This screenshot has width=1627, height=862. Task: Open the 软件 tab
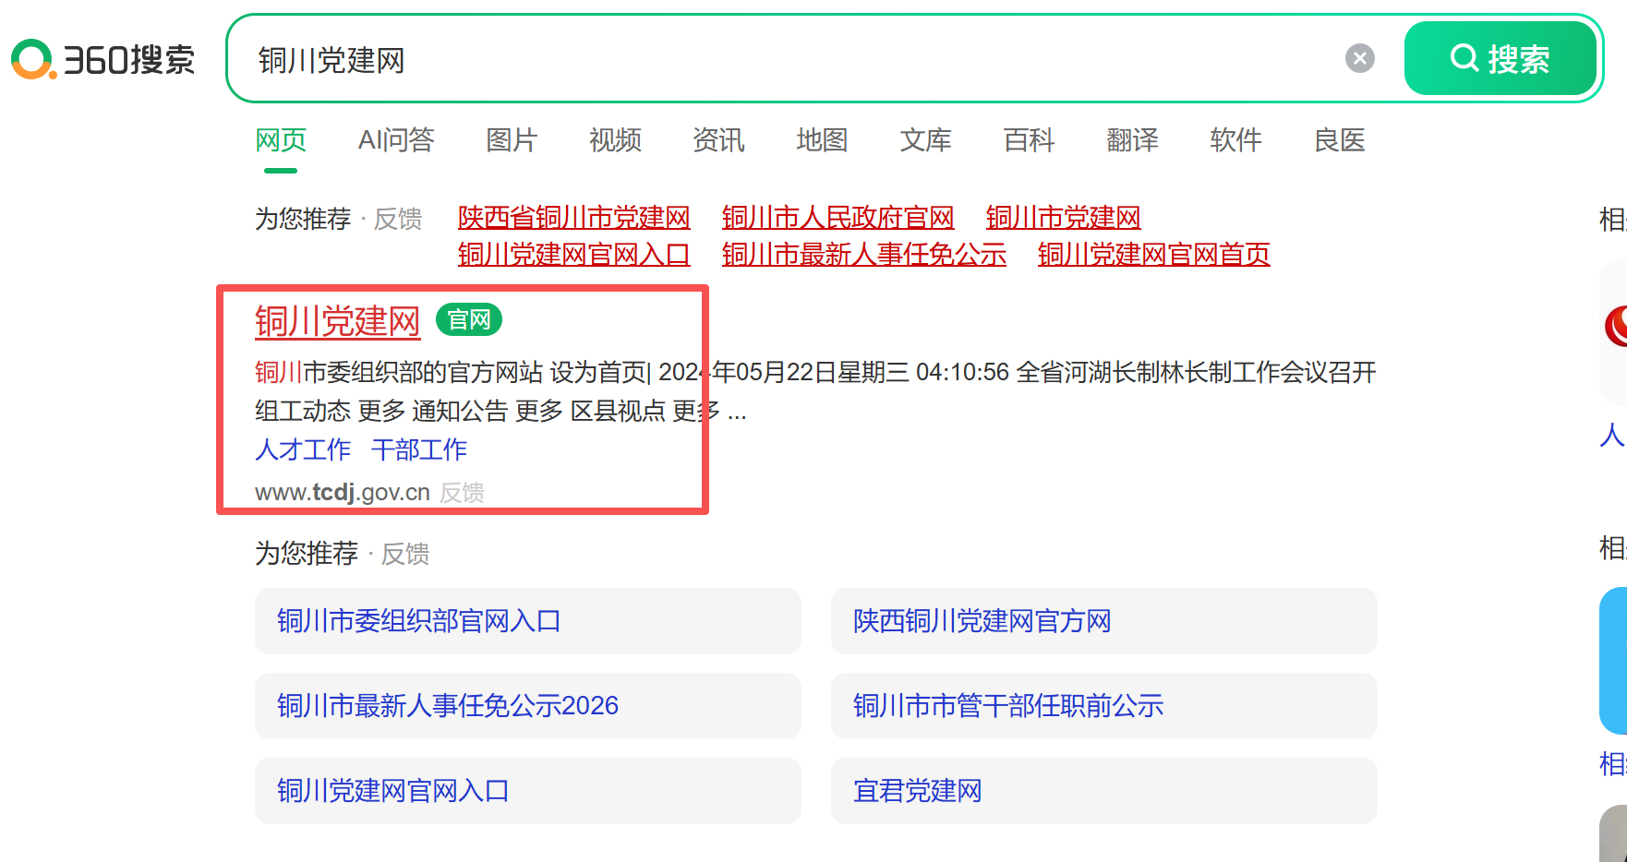click(x=1235, y=140)
